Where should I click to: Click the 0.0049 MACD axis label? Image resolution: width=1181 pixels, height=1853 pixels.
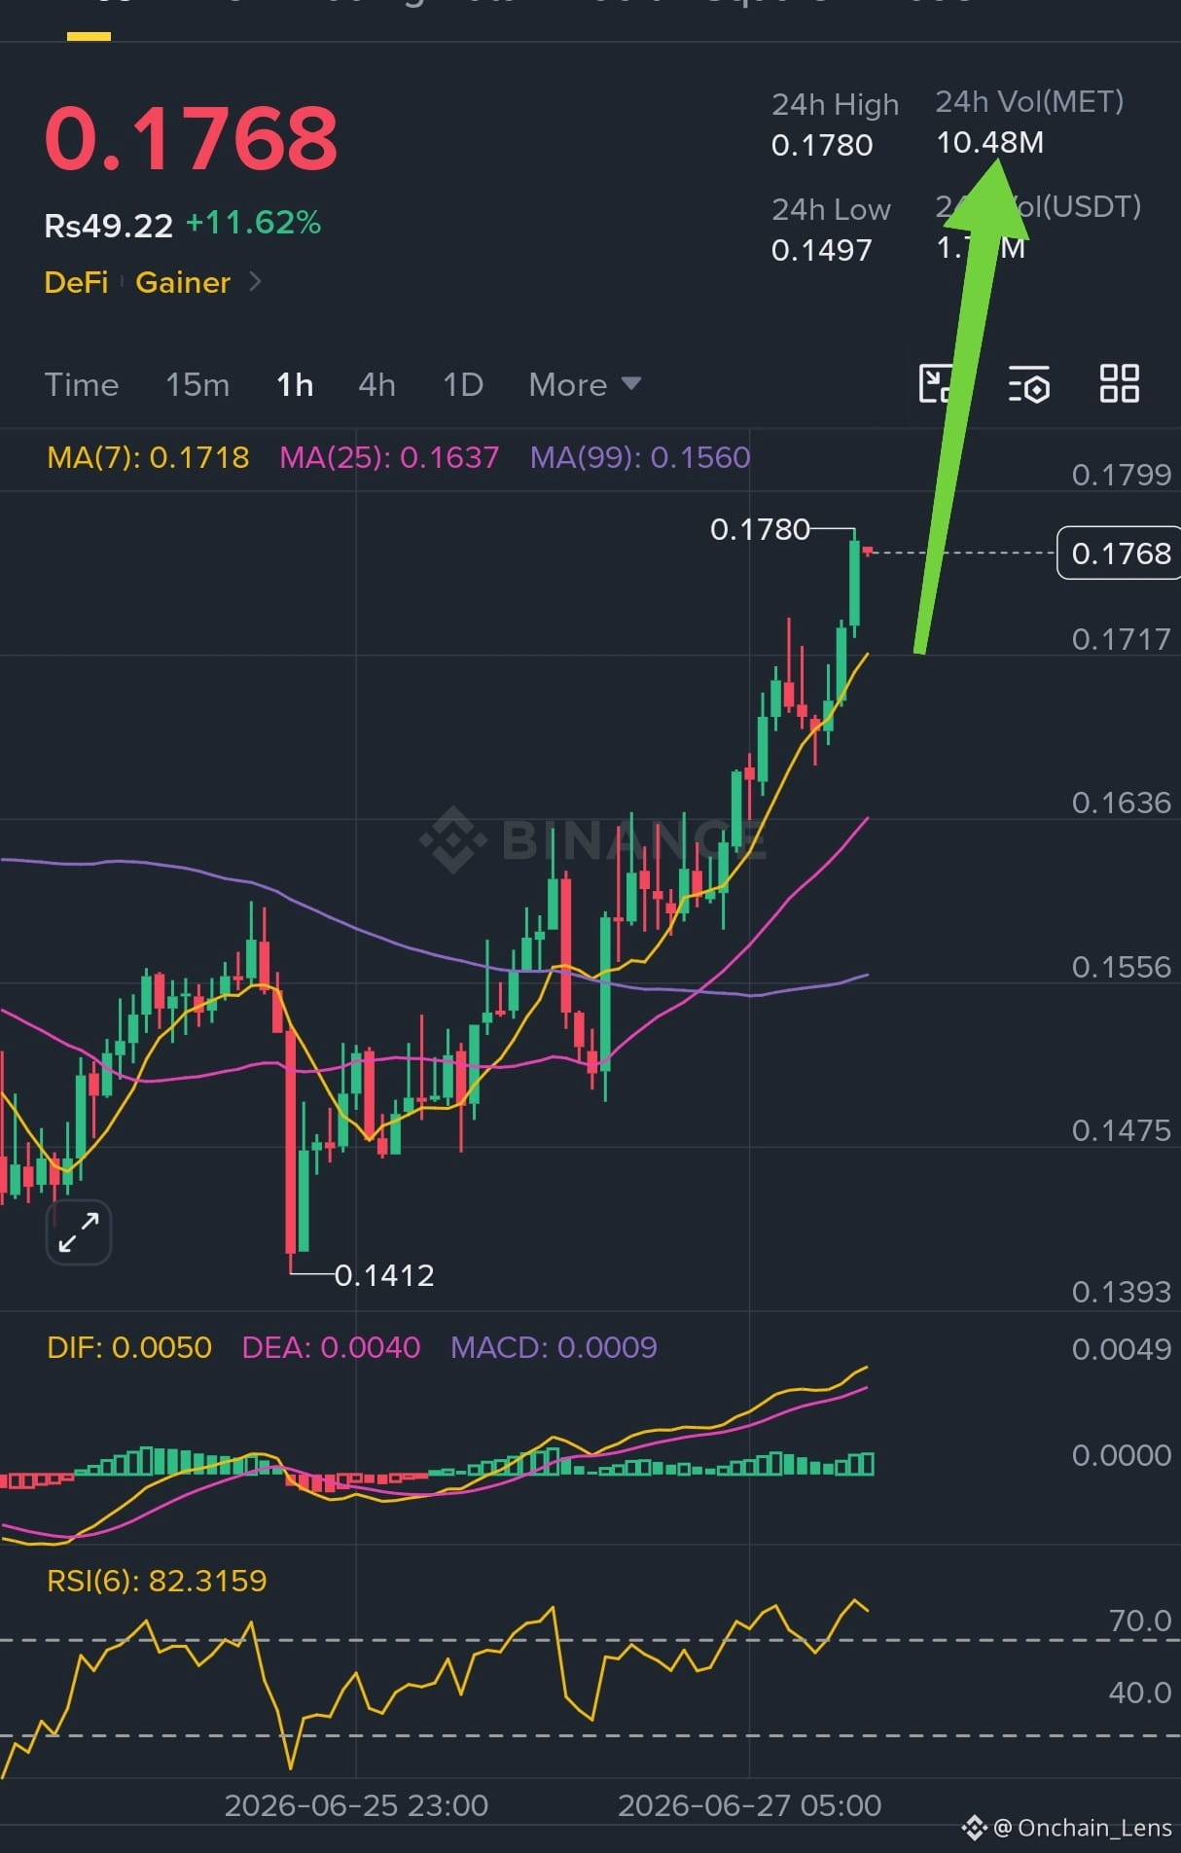coord(1121,1349)
